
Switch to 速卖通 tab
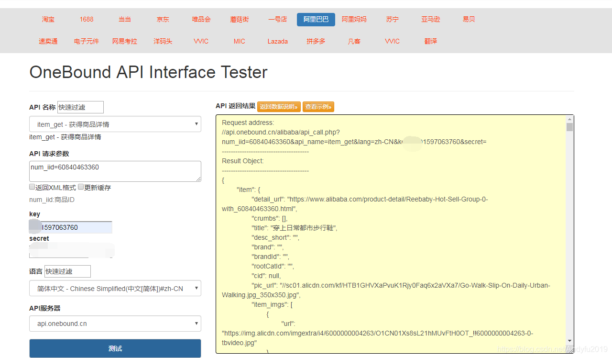(48, 42)
